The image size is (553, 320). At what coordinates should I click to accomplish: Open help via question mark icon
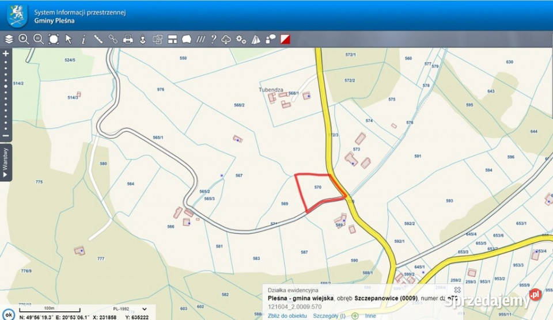click(213, 39)
